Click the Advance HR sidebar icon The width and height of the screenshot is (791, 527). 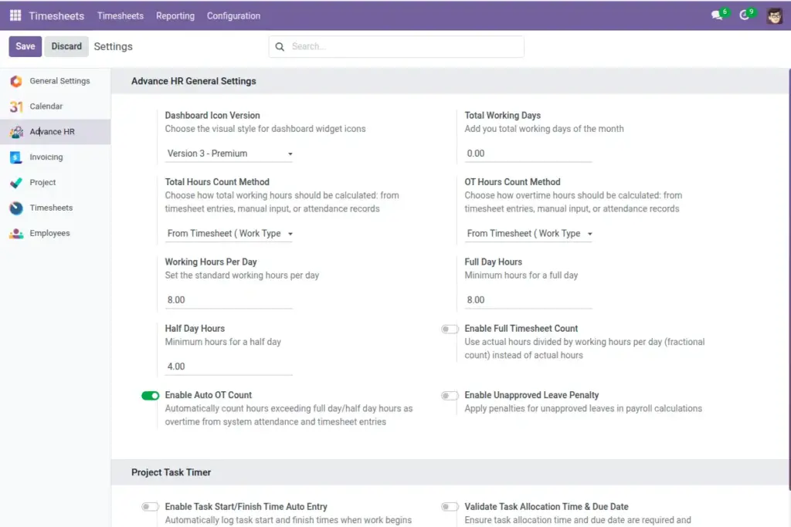click(x=16, y=132)
